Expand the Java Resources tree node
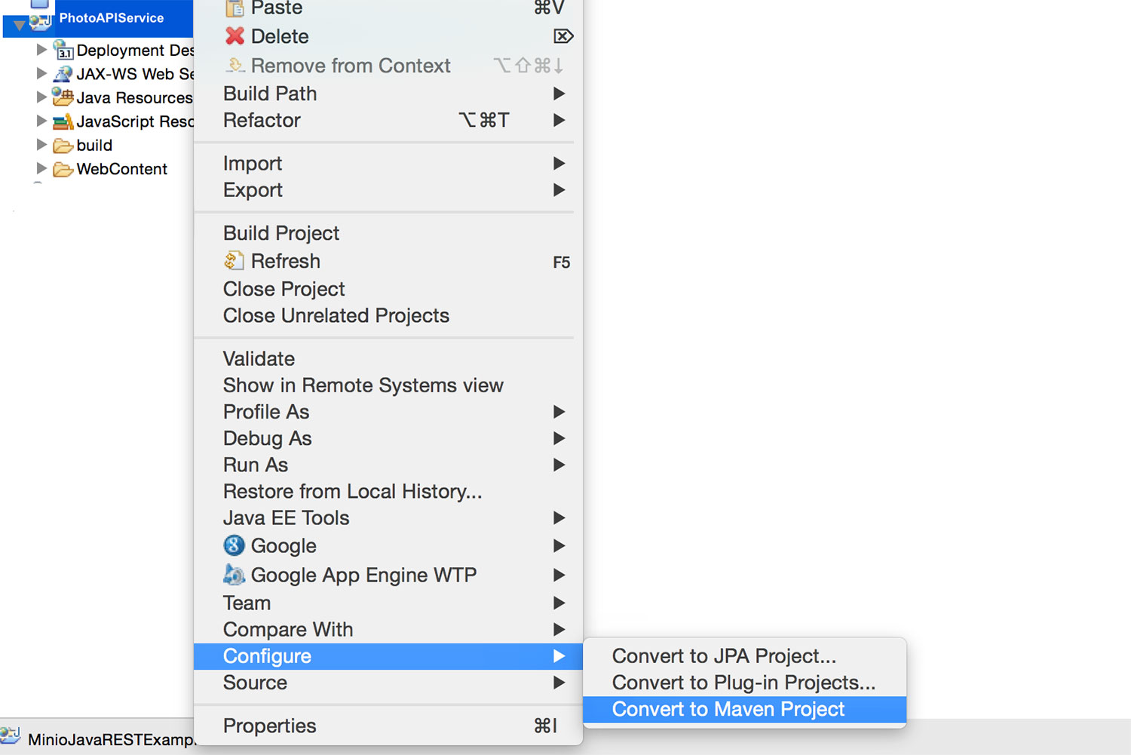The height and width of the screenshot is (755, 1131). [x=41, y=97]
